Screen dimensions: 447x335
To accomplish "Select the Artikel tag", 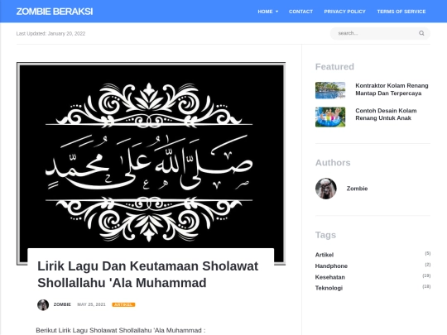I will click(324, 255).
